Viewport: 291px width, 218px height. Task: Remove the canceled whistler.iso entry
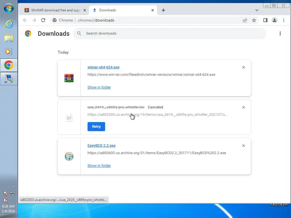(244, 107)
